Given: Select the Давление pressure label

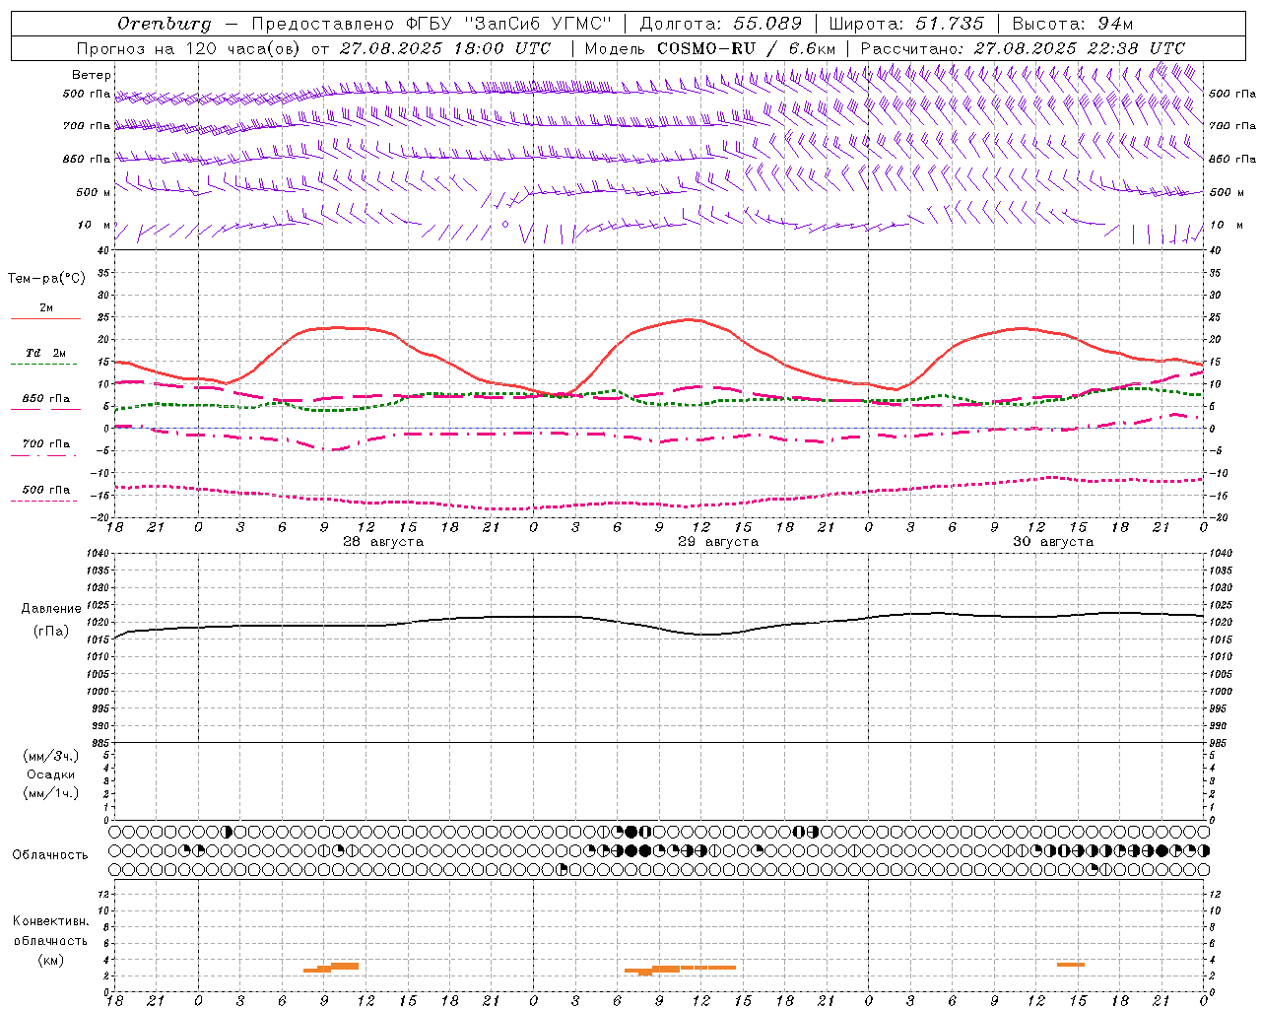Looking at the screenshot, I should tap(51, 609).
